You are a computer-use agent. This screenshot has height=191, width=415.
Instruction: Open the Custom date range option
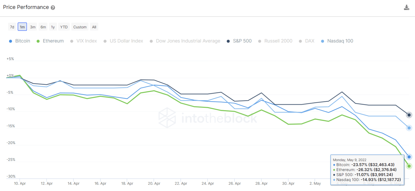80,27
